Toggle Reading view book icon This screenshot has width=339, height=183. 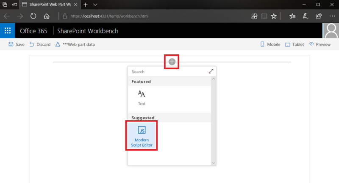point(264,16)
